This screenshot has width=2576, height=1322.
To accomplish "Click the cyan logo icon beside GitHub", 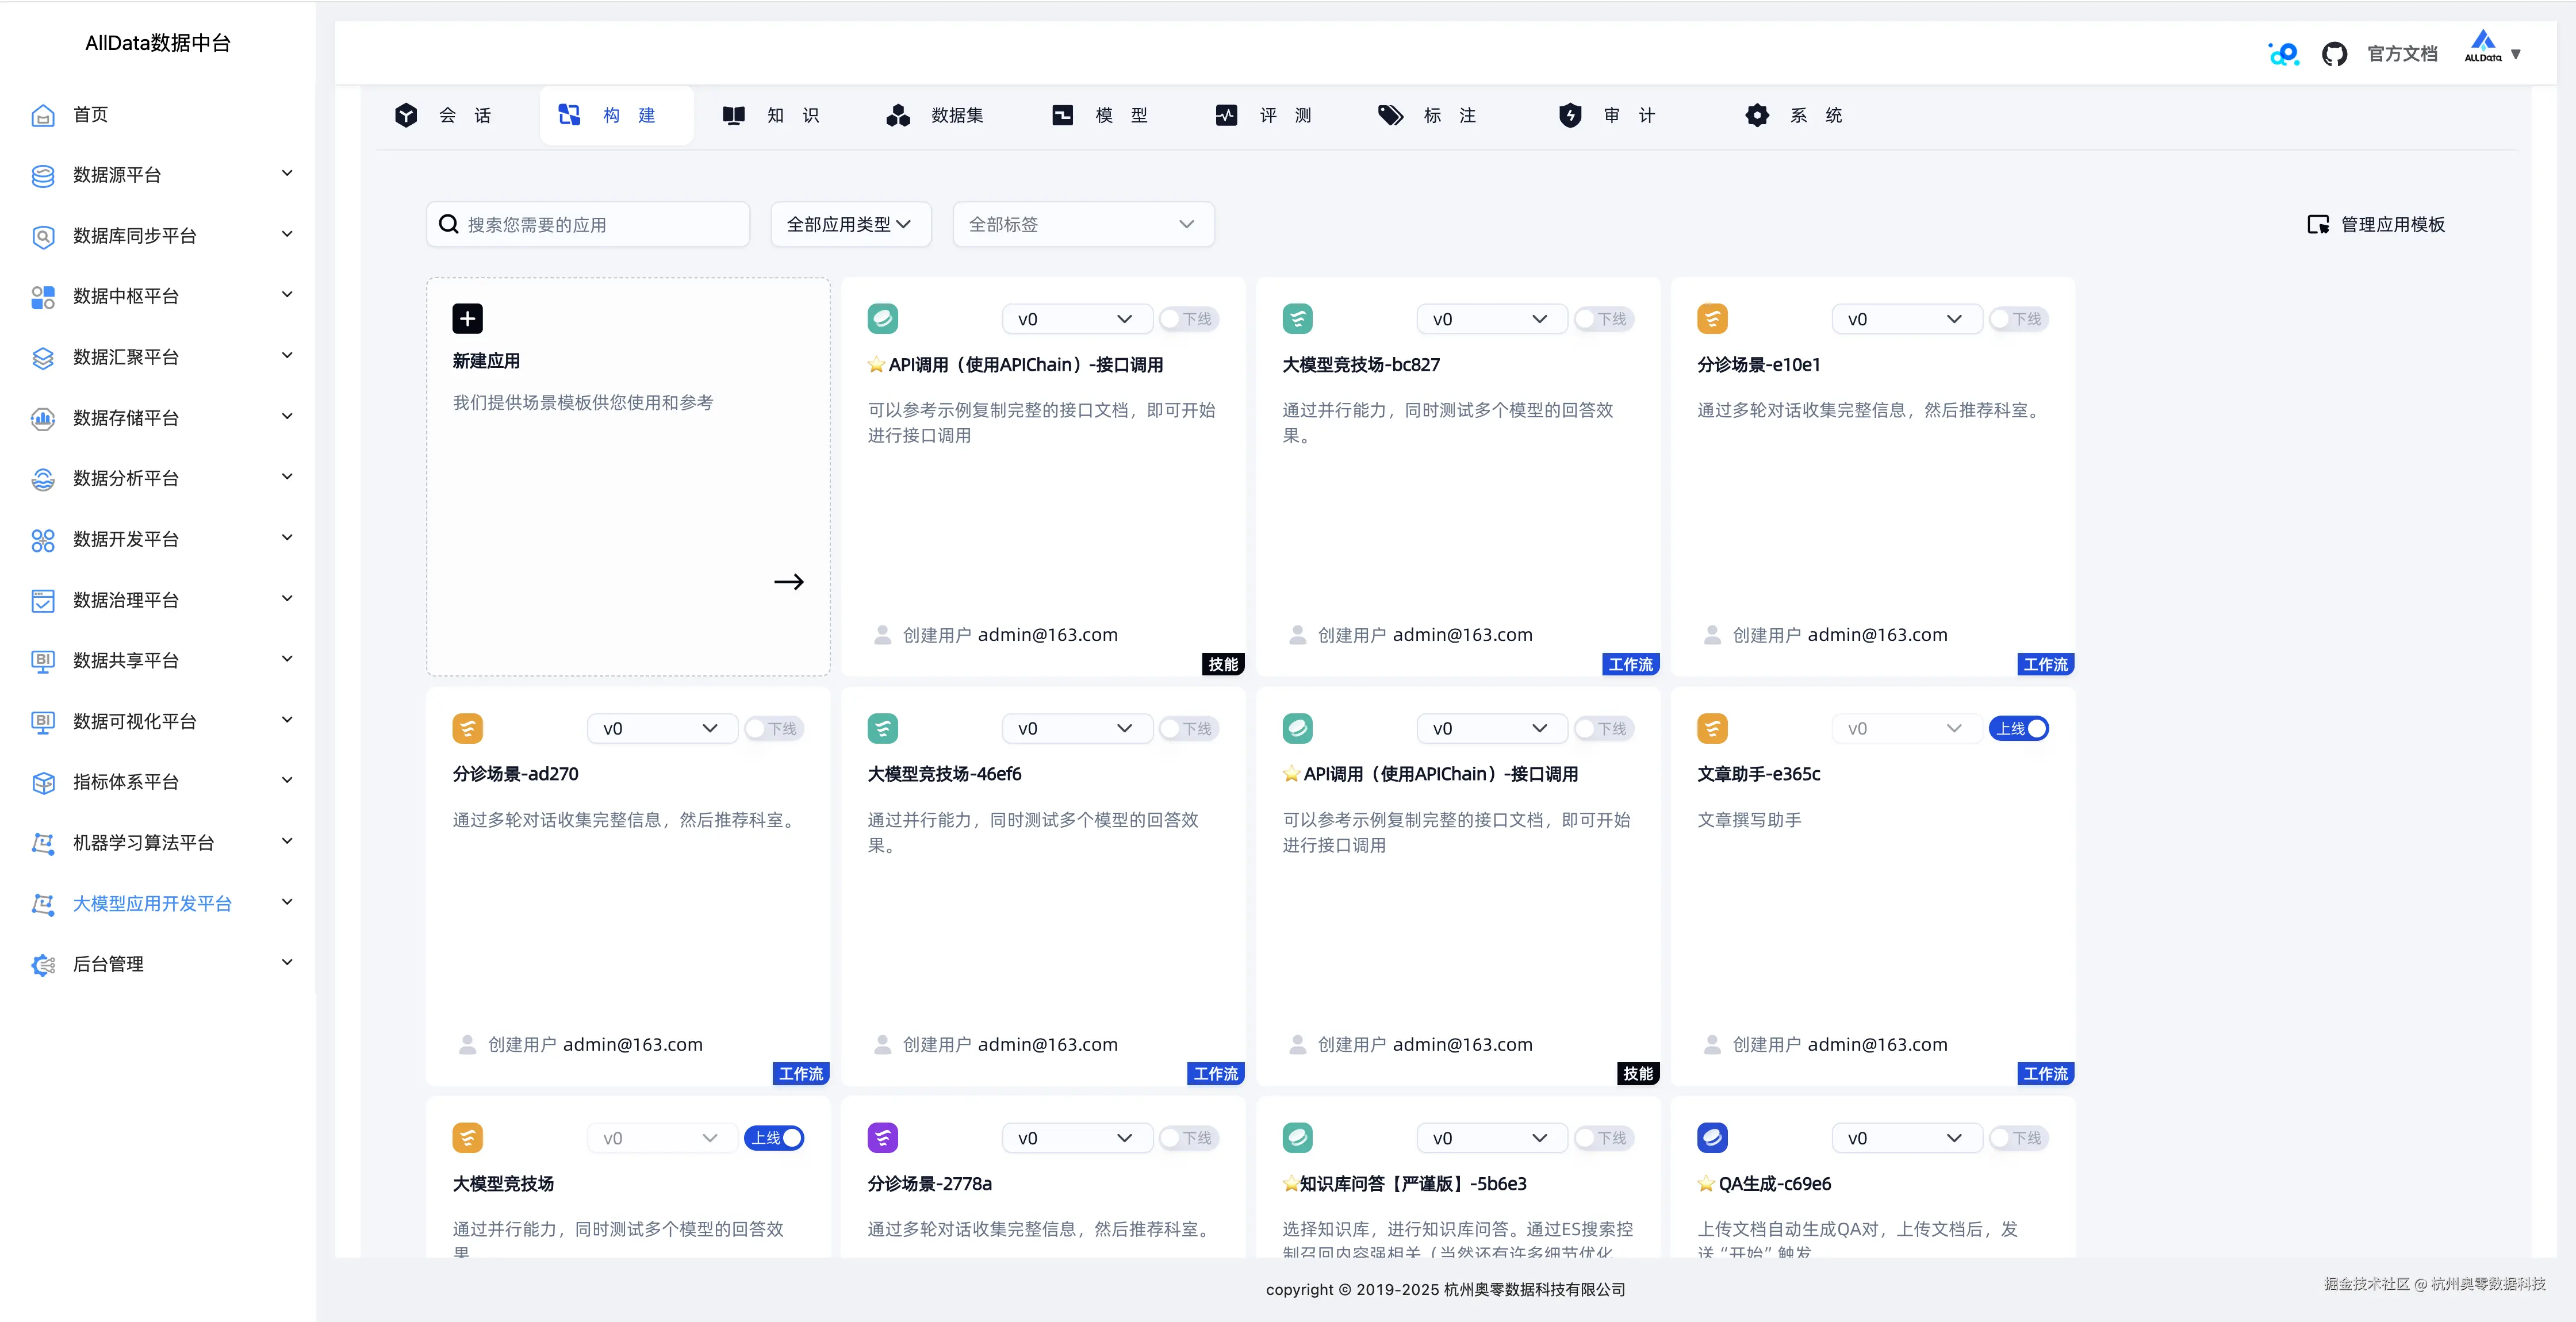I will tap(2283, 54).
